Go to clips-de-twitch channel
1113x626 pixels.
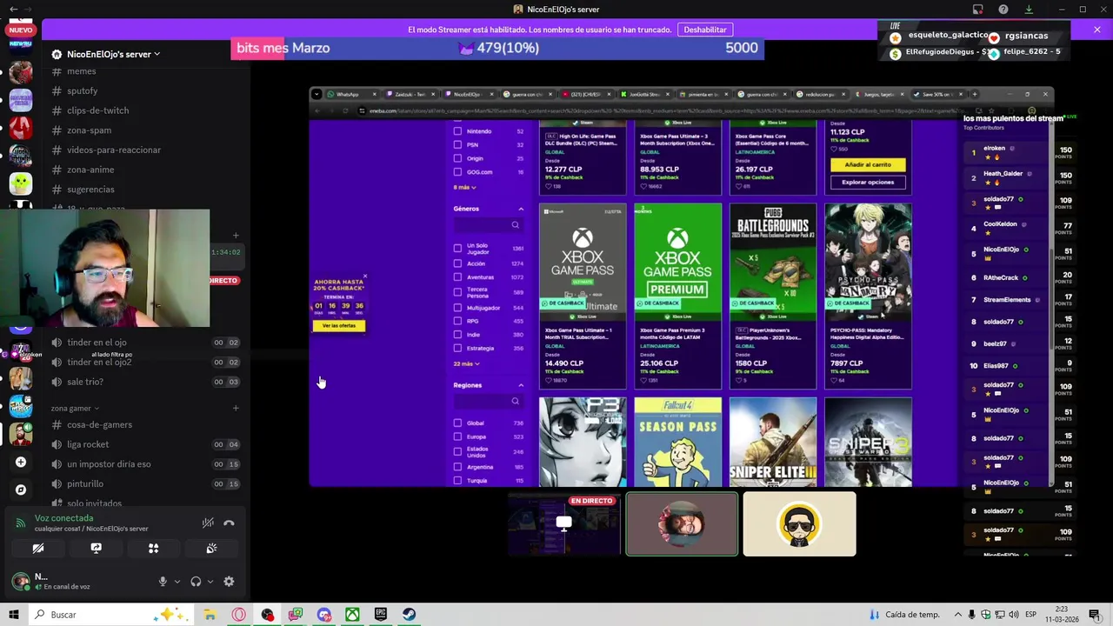pyautogui.click(x=97, y=110)
